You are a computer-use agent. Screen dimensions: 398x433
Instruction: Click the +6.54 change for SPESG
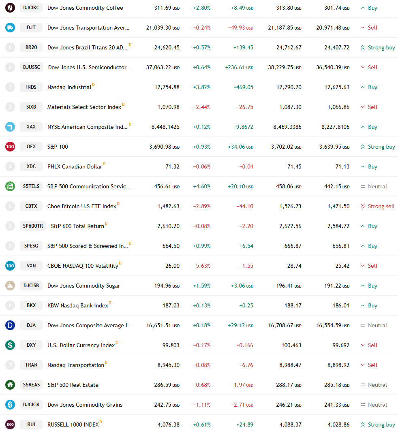246,246
